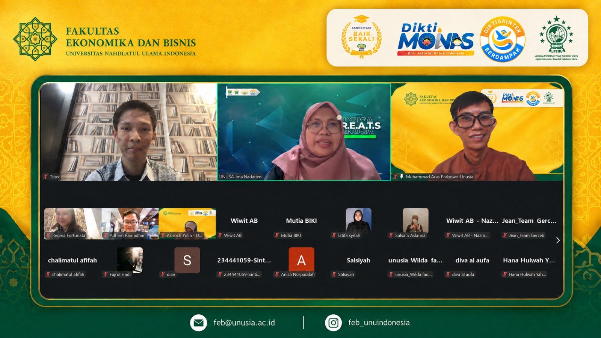The height and width of the screenshot is (338, 601).
Task: Click the Diktisaintek Berdampak circular logo
Action: tap(503, 39)
